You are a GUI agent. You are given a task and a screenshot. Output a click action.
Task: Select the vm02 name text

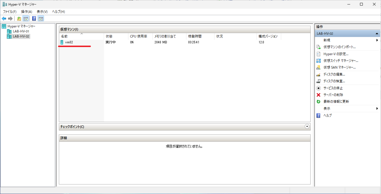click(69, 42)
